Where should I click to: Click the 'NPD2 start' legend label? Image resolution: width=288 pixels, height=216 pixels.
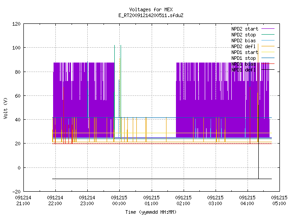[245, 29]
